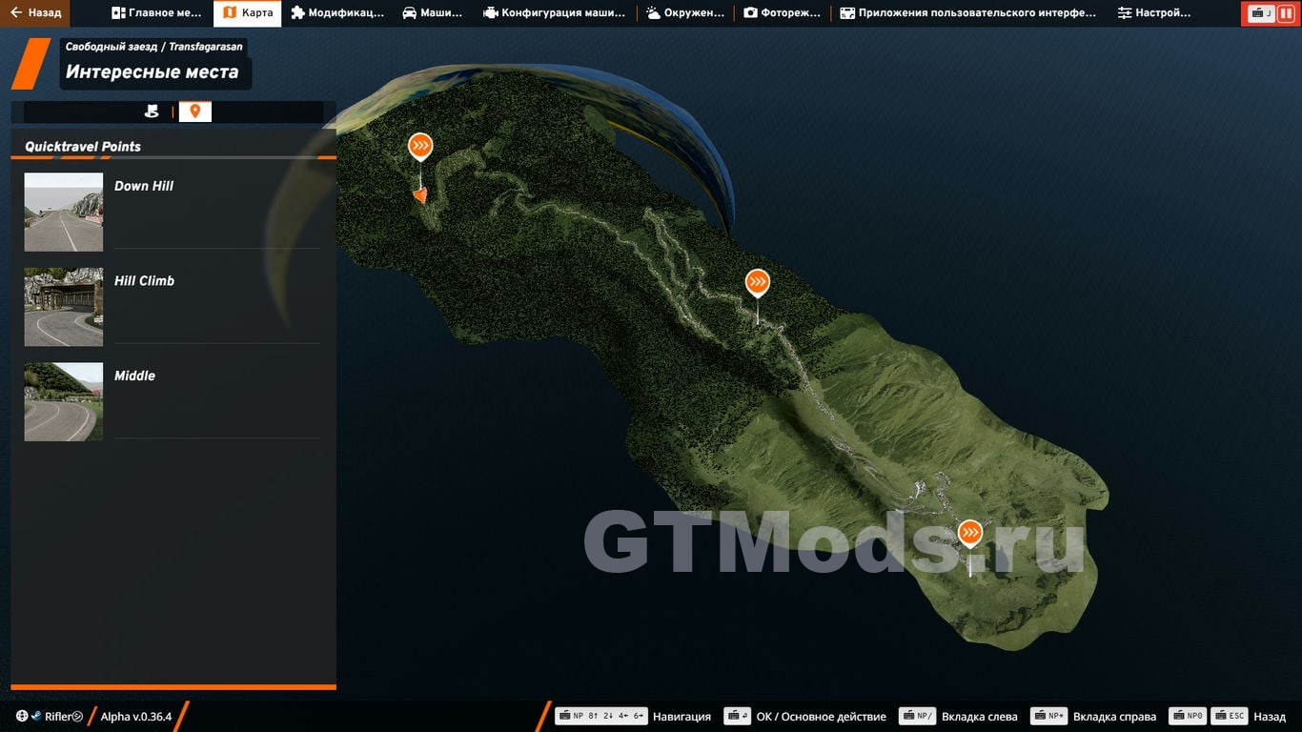The height and width of the screenshot is (732, 1302).
Task: Click the Alpha v.0.36.4 version label
Action: [136, 717]
